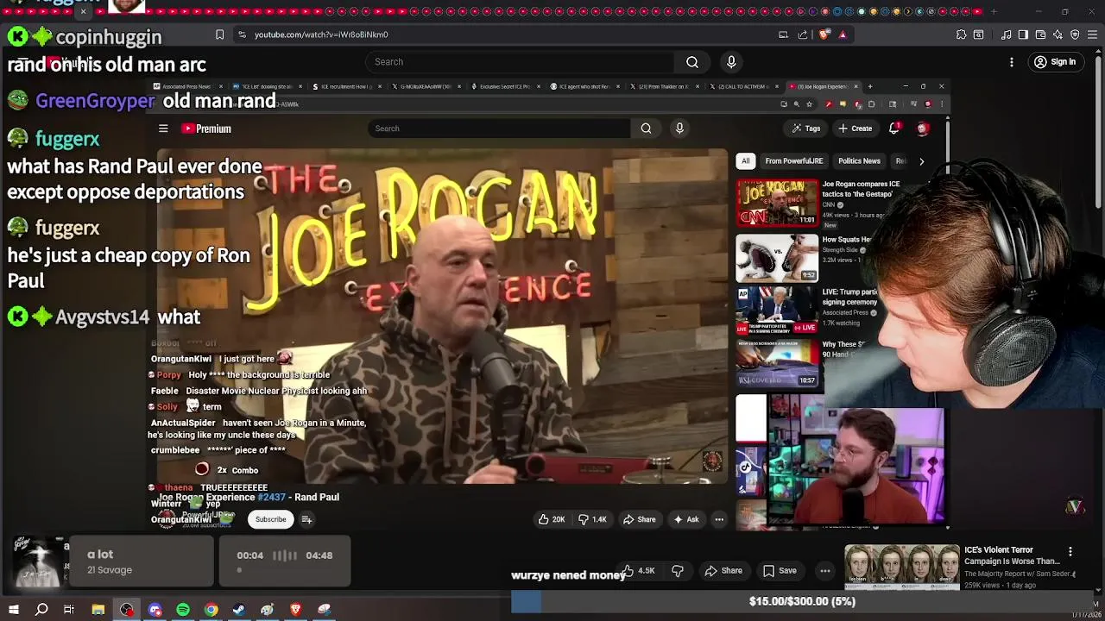1105x621 pixels.
Task: Click YouTube Premium logo in inner window
Action: [x=206, y=129]
